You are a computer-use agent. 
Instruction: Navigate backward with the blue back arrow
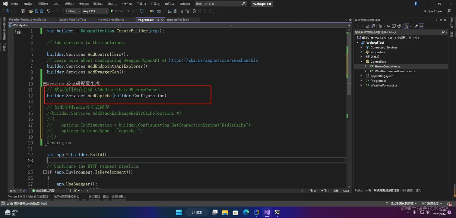(7, 11)
